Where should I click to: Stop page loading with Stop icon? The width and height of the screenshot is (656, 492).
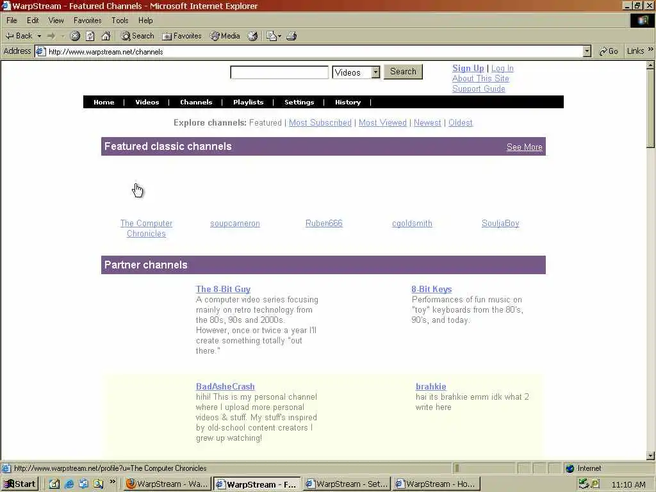[x=75, y=36]
